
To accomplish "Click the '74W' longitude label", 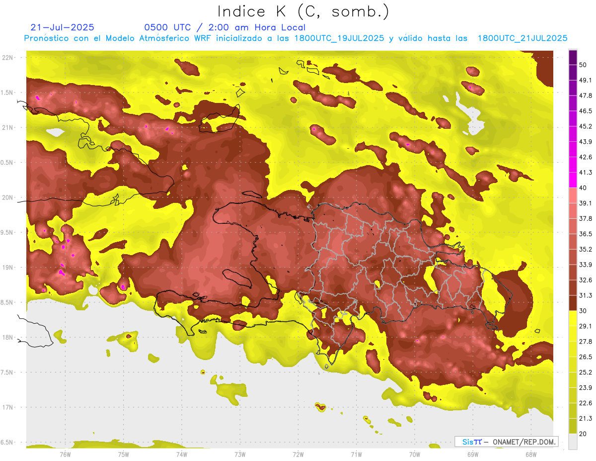I will (182, 454).
